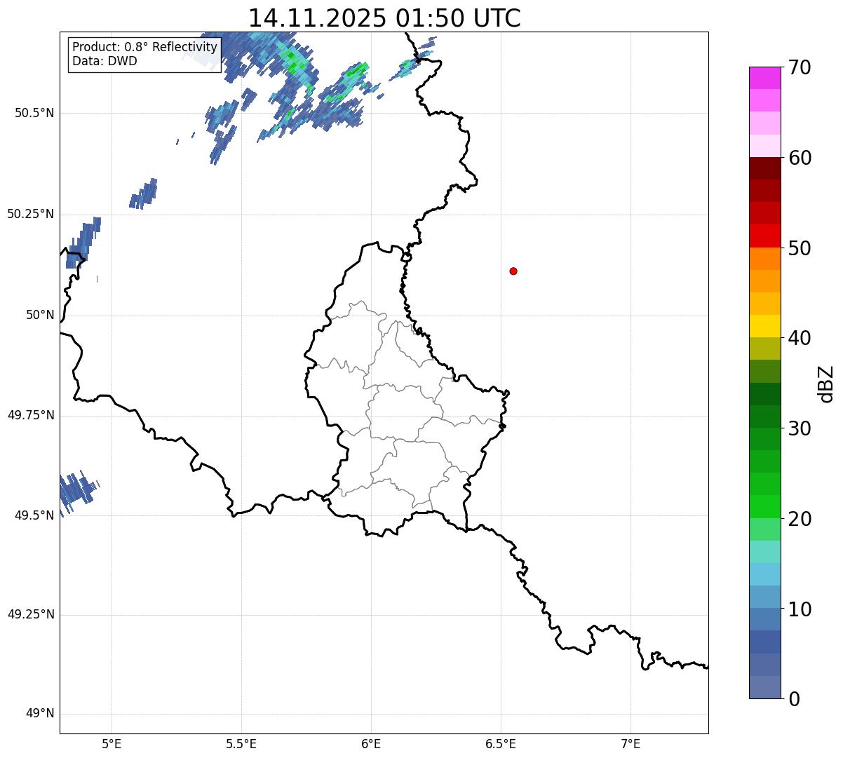Screen dimensions: 843x758
Task: Click colorbar tick value 10
Action: [800, 609]
